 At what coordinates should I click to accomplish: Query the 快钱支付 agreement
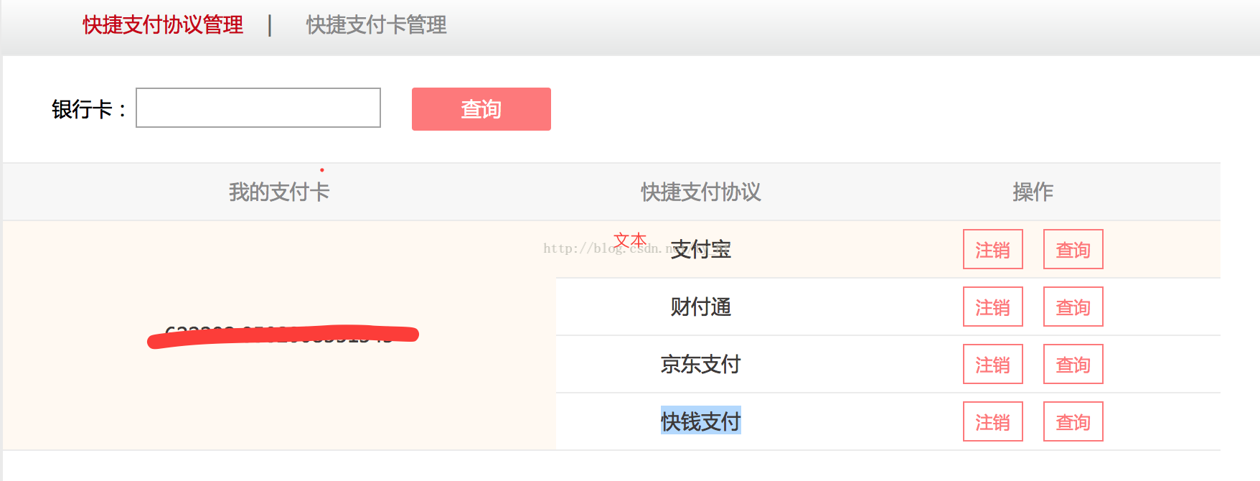1073,421
